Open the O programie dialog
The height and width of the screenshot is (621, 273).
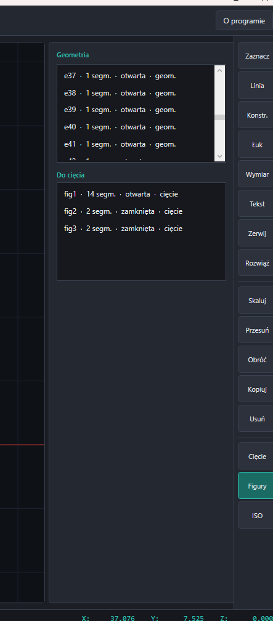(x=244, y=21)
